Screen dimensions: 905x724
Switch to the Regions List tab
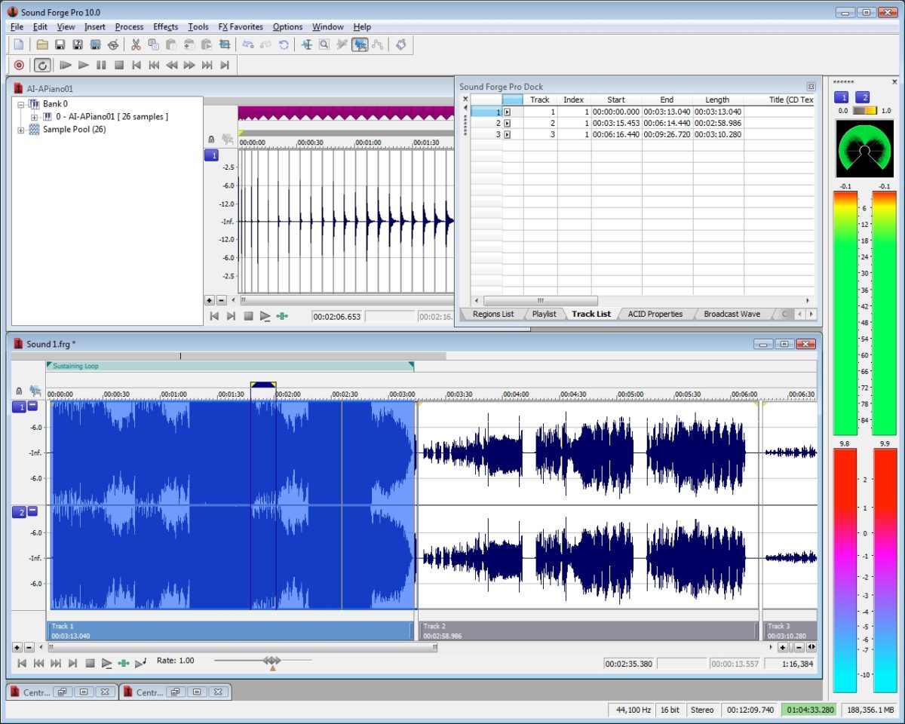click(x=492, y=314)
